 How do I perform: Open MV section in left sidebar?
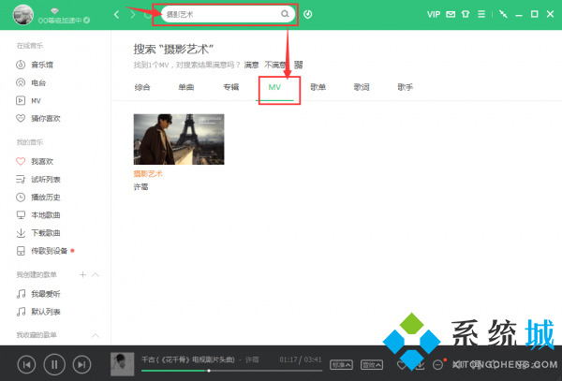coord(29,100)
